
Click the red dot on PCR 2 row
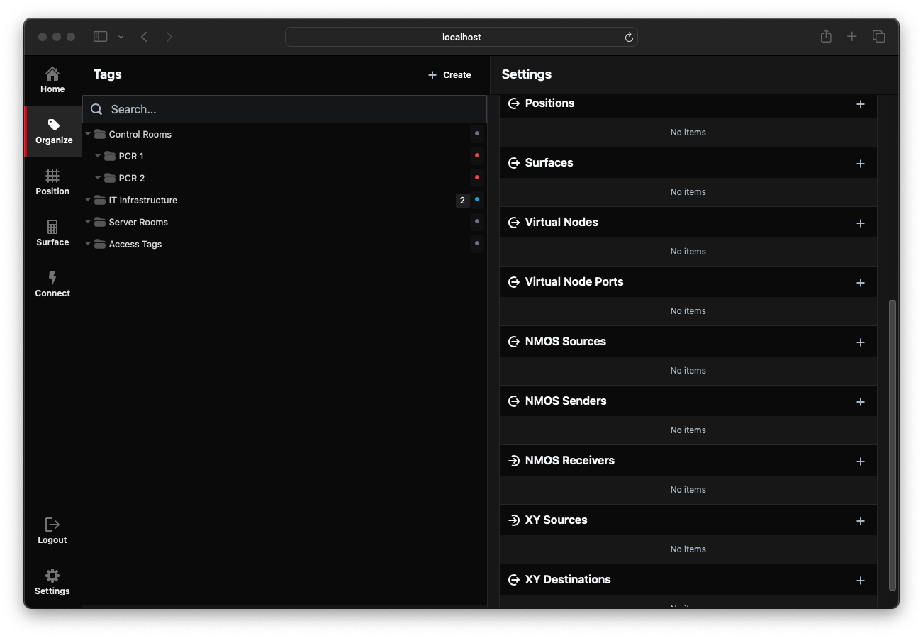point(477,177)
